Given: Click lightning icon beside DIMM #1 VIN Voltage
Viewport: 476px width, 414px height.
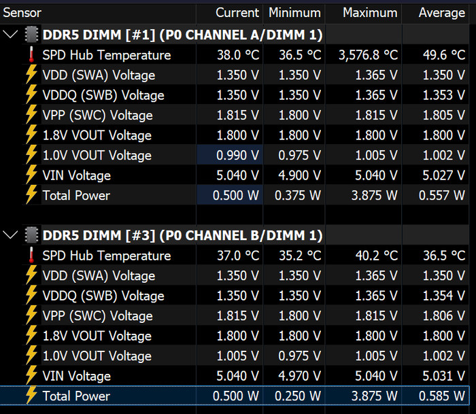Looking at the screenshot, I should coord(31,175).
